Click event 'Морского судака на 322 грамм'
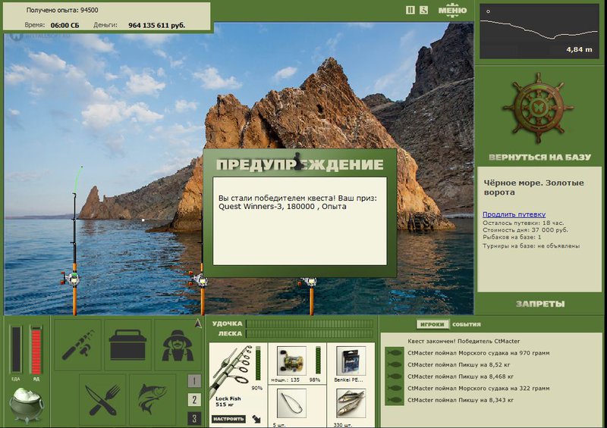 [479, 388]
